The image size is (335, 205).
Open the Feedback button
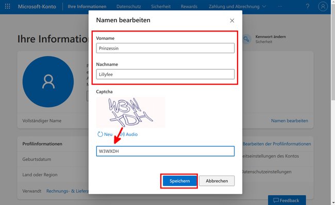287,200
